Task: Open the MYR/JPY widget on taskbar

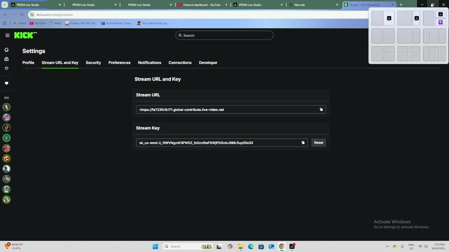Action: 14,246
